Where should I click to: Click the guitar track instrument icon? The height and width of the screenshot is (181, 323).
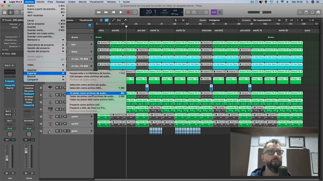(50, 131)
